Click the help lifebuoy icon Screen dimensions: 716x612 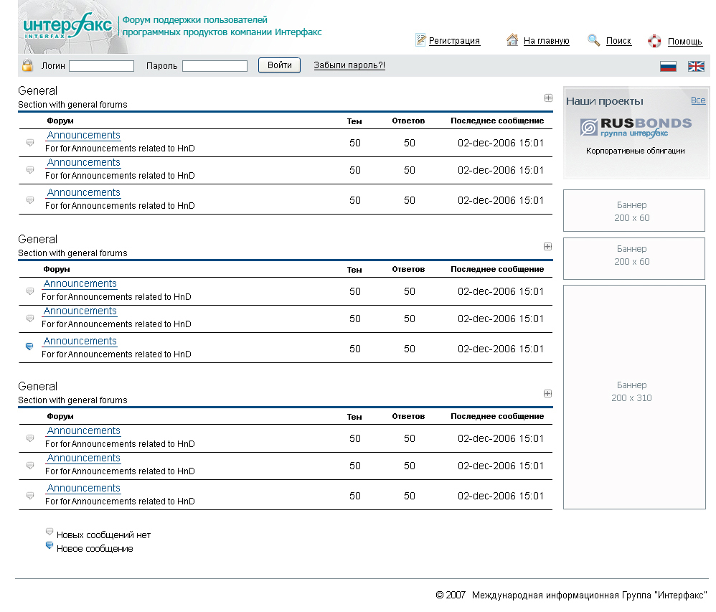(654, 41)
